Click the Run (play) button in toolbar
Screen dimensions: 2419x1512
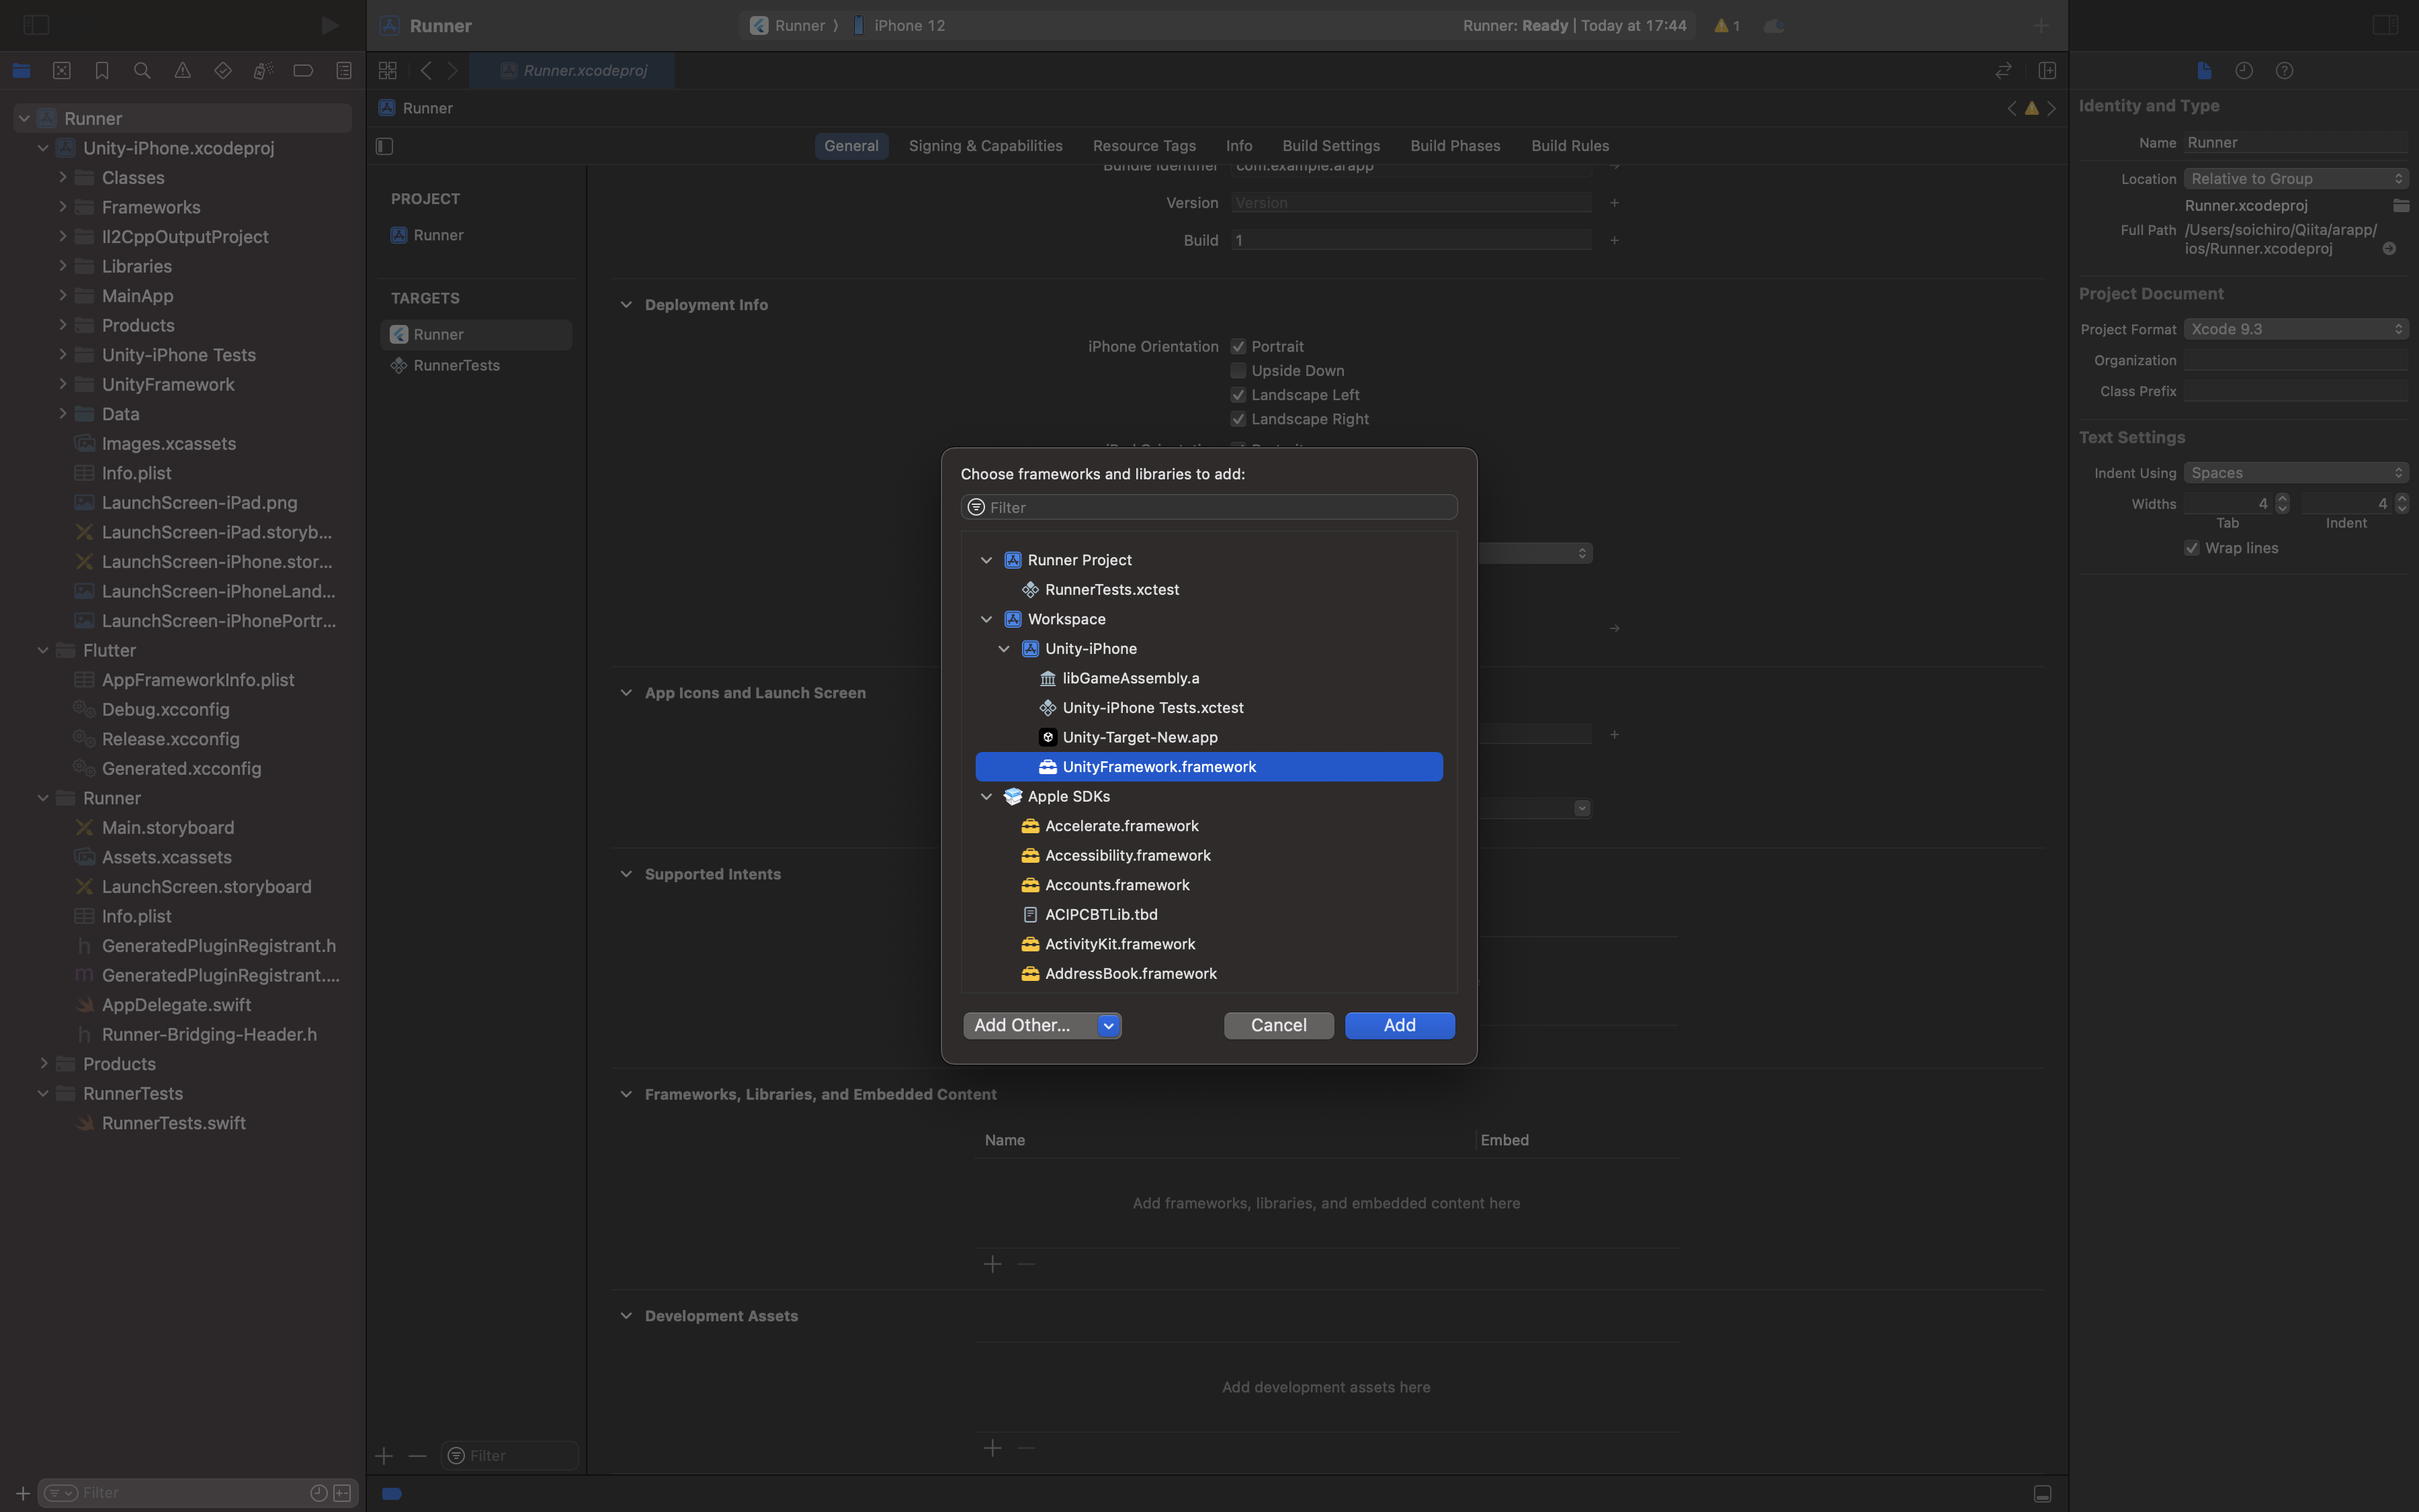(329, 25)
